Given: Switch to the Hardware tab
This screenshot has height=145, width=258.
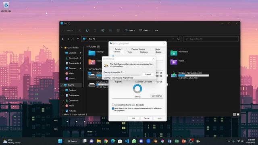Looking at the screenshot, I should point(144,52).
